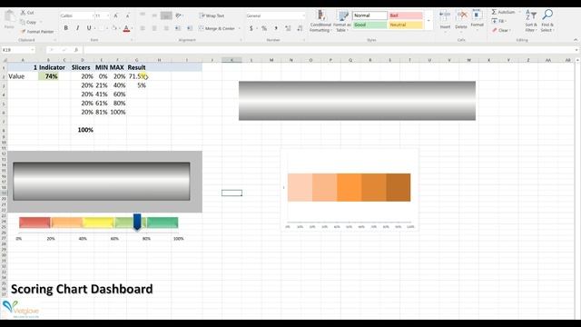The width and height of the screenshot is (581, 327).
Task: Open Conditional Formatting menu
Action: click(320, 21)
